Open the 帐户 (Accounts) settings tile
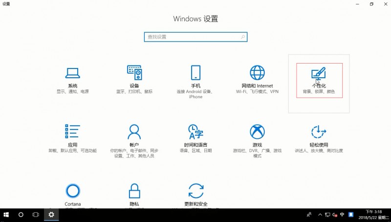The height and width of the screenshot is (222, 391). (x=134, y=141)
